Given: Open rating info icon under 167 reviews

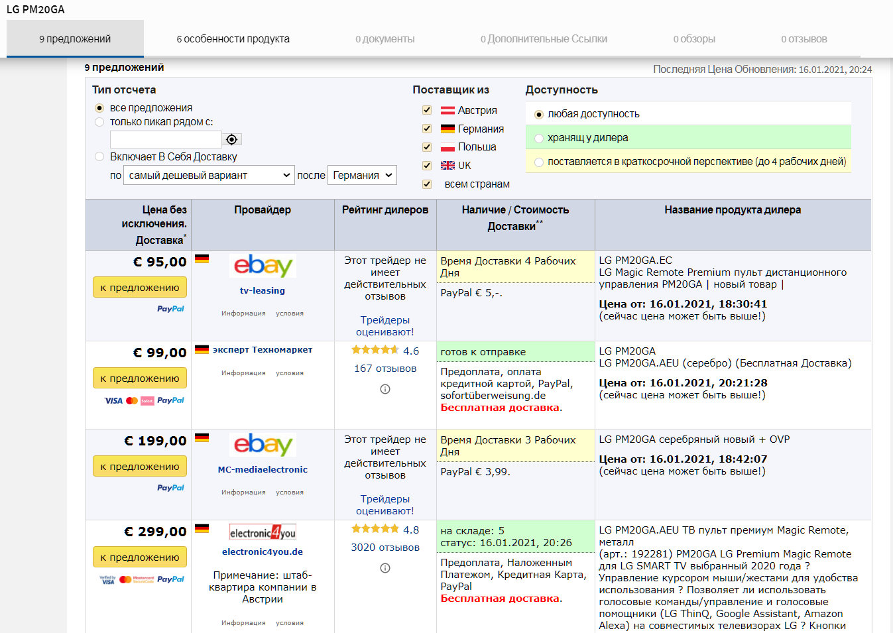Looking at the screenshot, I should coord(385,389).
